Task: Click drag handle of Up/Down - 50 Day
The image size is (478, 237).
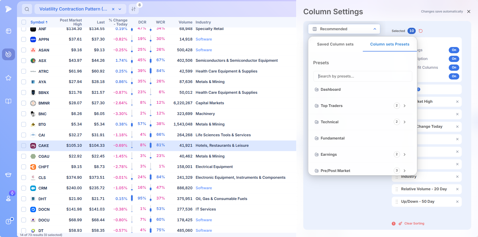Action: [397, 202]
